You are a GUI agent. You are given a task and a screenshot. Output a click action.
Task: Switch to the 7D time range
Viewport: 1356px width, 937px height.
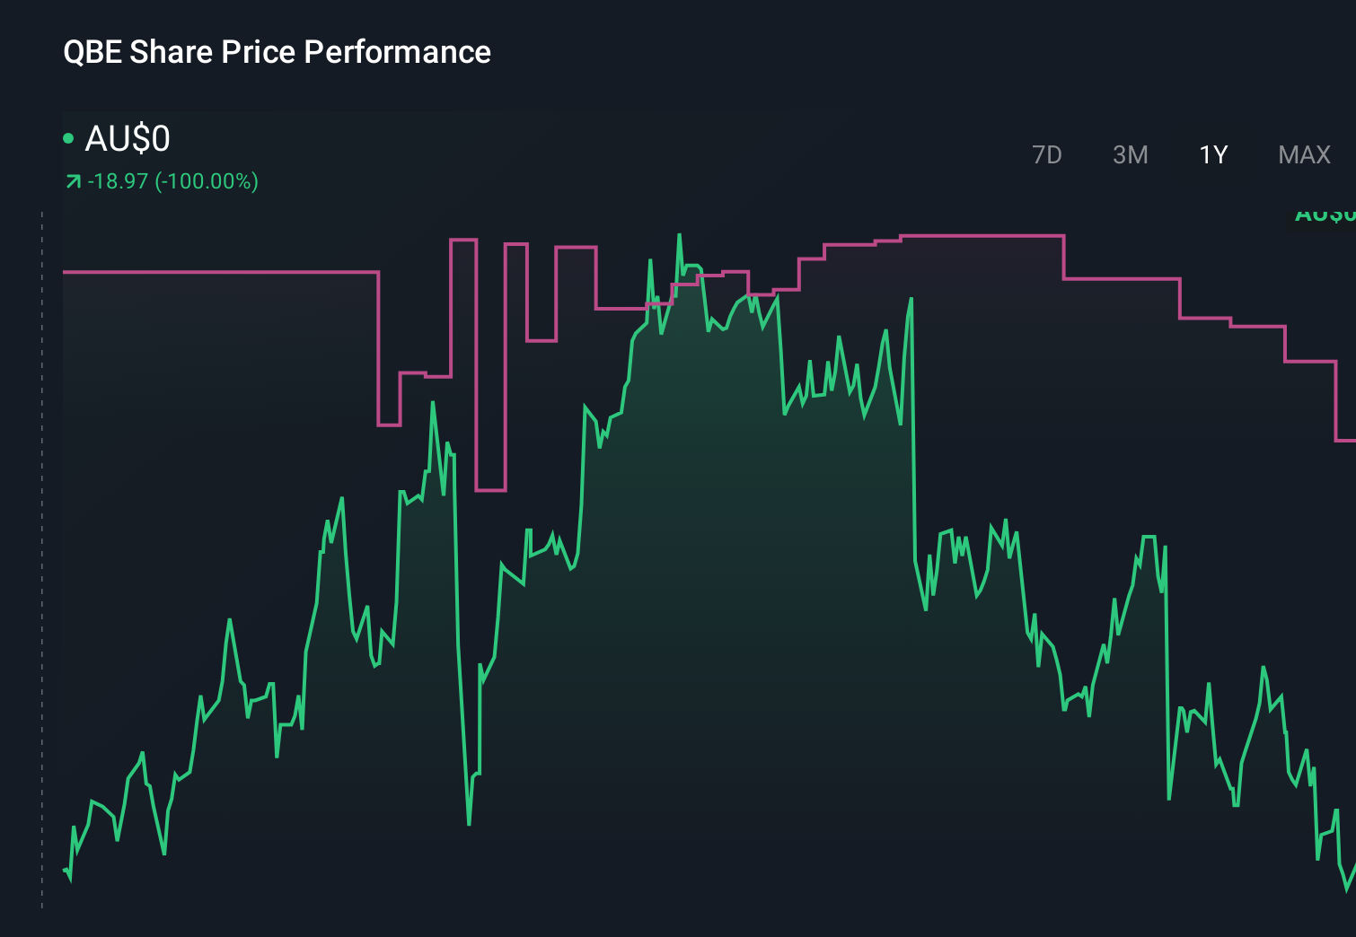[1046, 155]
